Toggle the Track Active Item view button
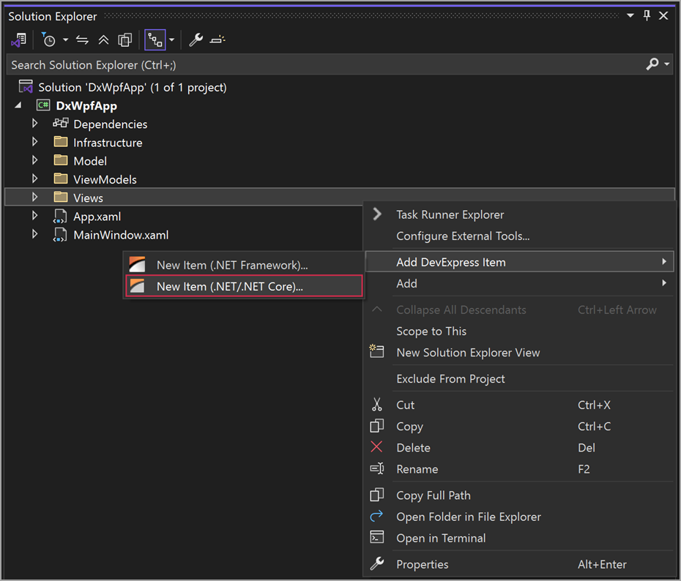The height and width of the screenshot is (581, 681). (x=155, y=40)
